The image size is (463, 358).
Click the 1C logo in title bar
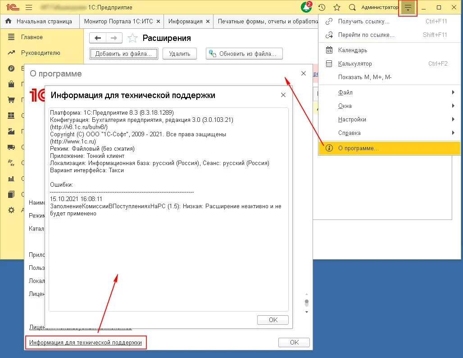(13, 7)
